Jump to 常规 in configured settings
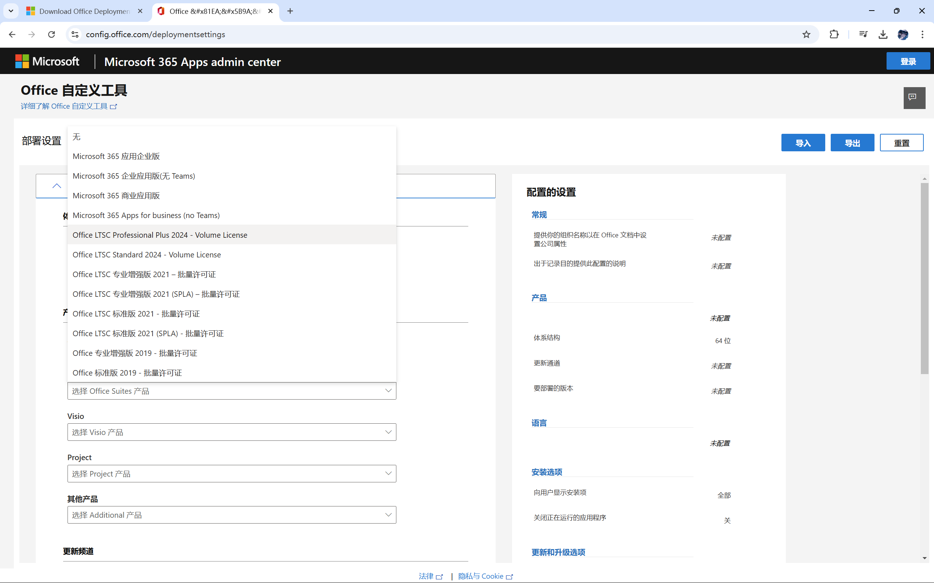 pyautogui.click(x=539, y=215)
